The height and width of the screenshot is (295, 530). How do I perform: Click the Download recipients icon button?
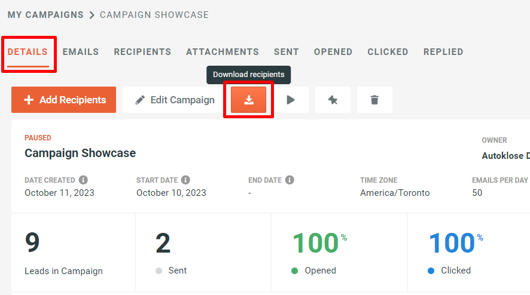248,100
